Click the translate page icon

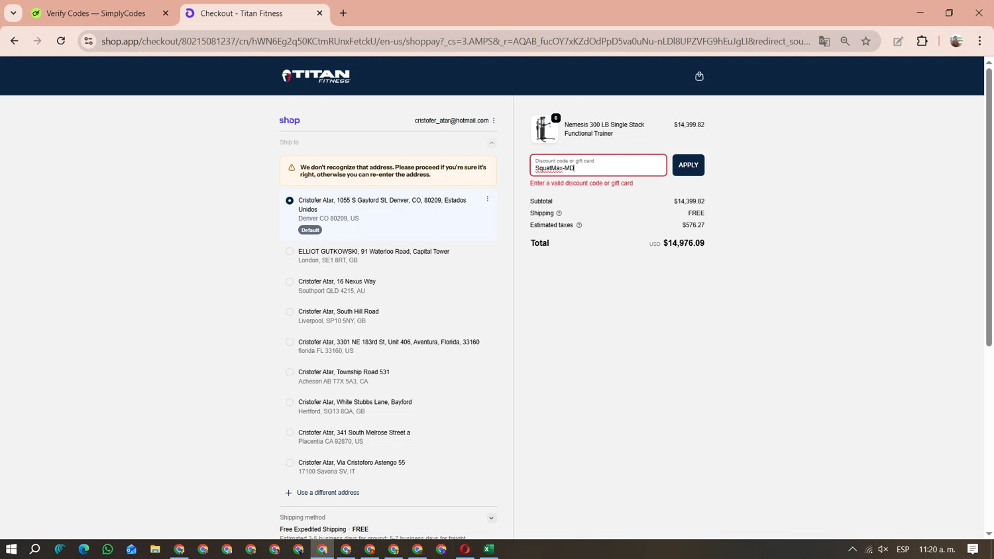pyautogui.click(x=824, y=41)
